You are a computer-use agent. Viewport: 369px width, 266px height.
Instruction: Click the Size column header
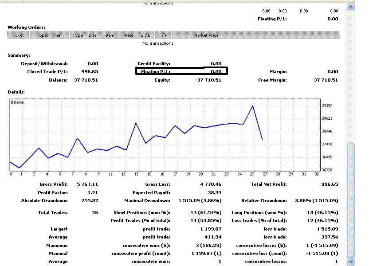[x=92, y=35]
